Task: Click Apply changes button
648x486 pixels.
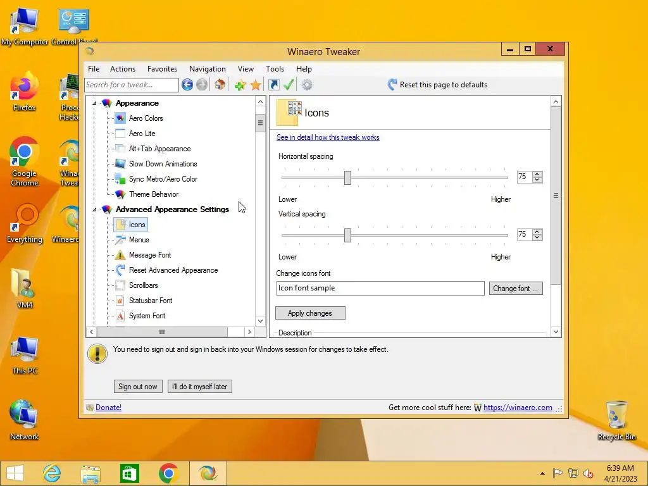Action: tap(310, 313)
